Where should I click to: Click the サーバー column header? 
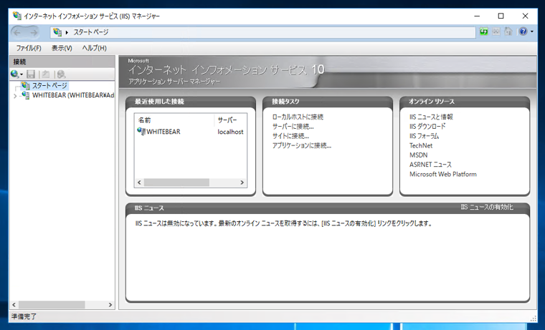tap(230, 120)
